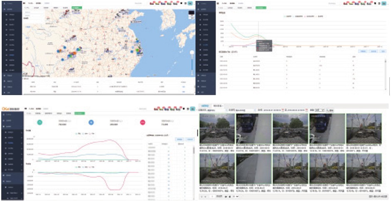Select the green active tab above the map

(77, 7)
